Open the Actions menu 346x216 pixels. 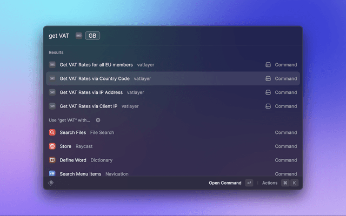coord(269,183)
